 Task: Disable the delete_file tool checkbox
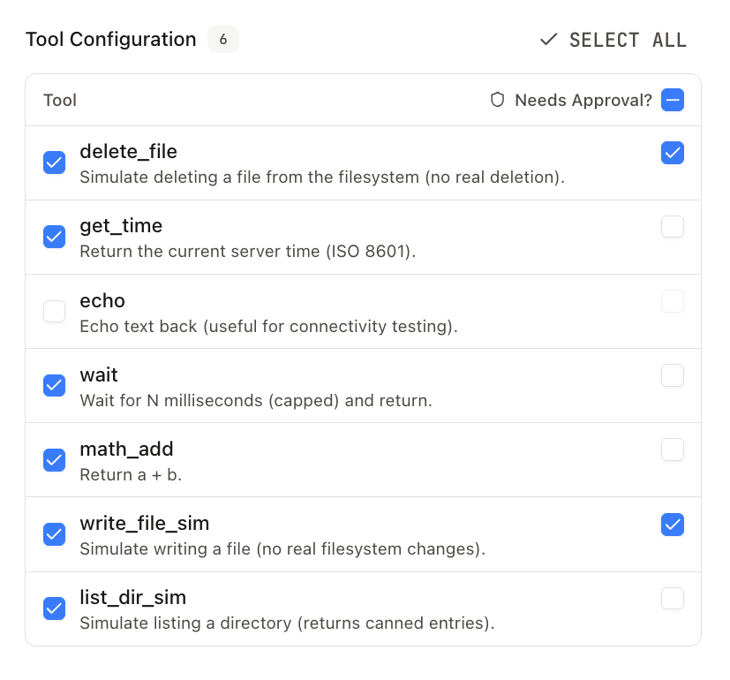coord(55,162)
